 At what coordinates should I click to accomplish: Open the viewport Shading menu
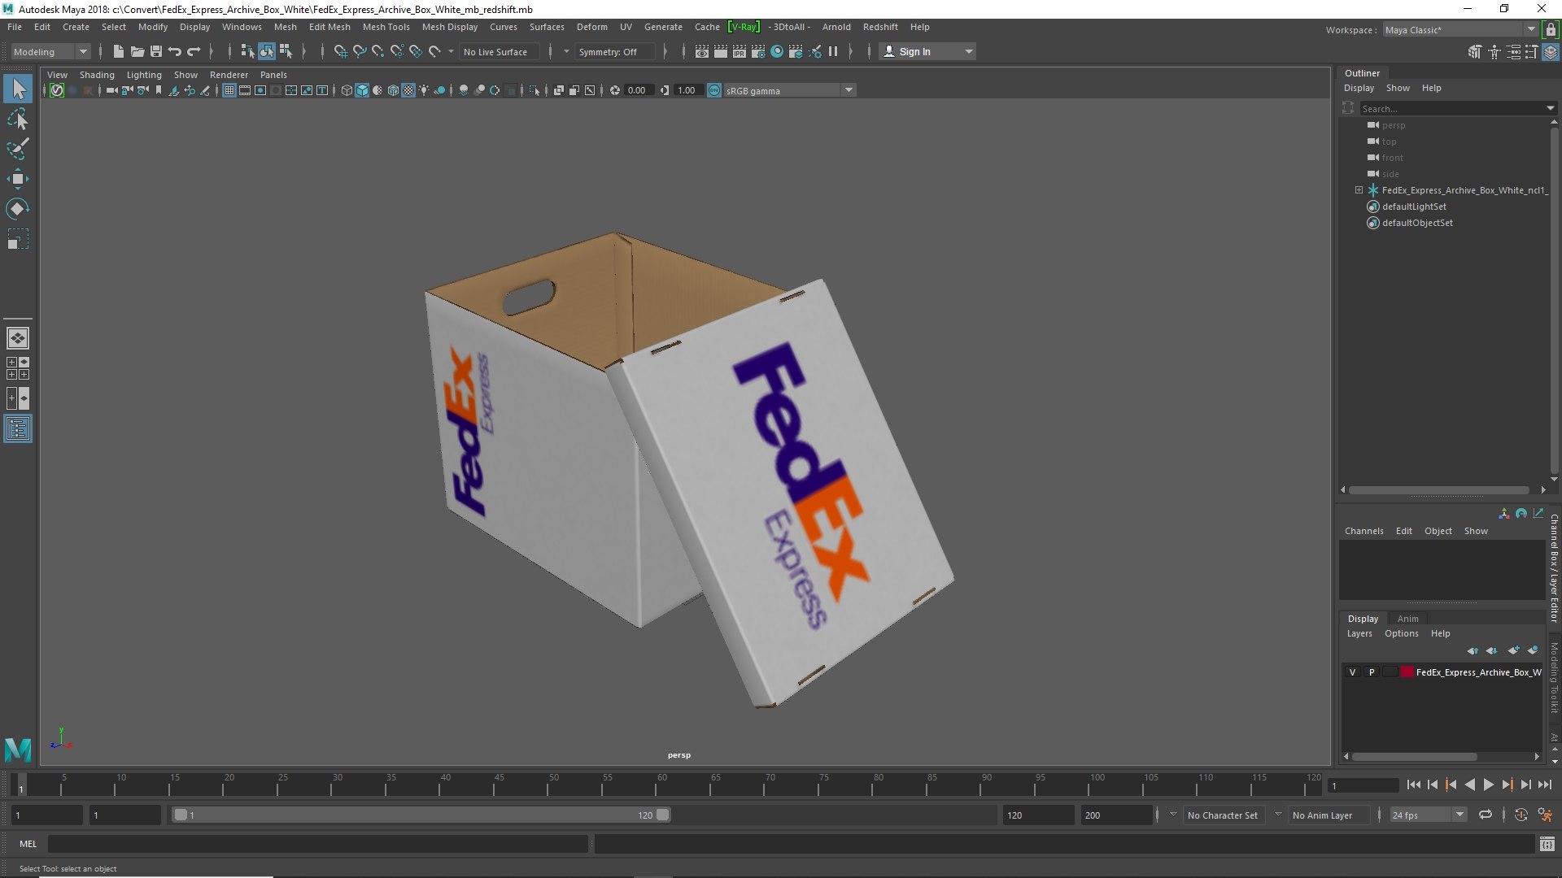[97, 75]
